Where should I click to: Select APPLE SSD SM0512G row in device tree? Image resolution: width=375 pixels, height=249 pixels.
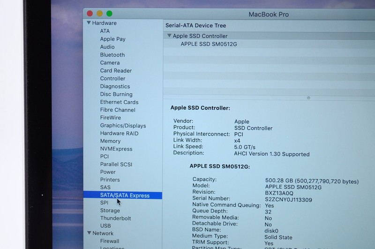269,44
